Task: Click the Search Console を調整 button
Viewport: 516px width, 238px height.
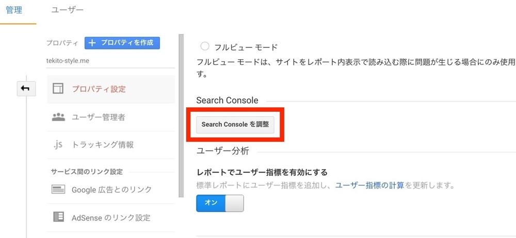Action: pyautogui.click(x=235, y=124)
